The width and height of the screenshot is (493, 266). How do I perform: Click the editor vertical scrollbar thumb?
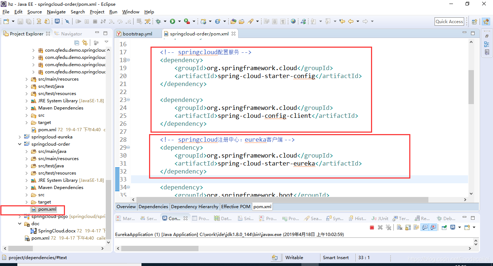tap(471, 87)
